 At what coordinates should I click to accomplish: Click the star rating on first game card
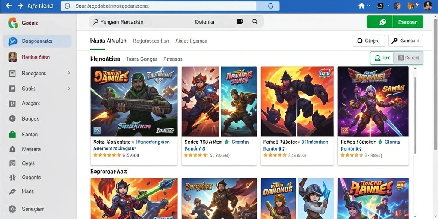pos(107,155)
